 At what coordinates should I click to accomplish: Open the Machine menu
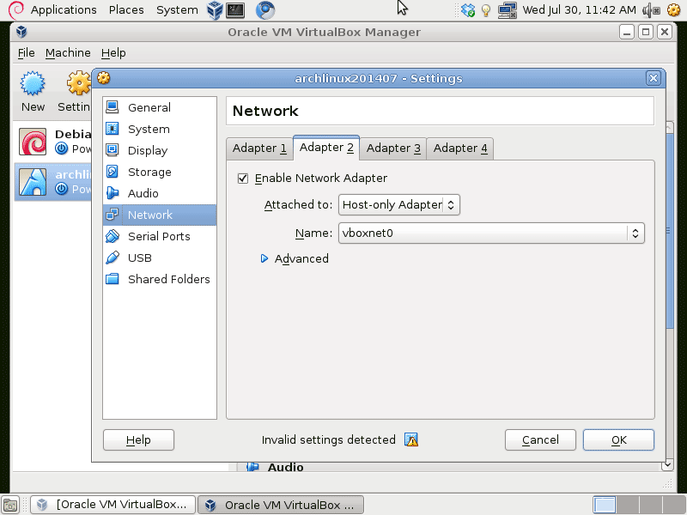coord(68,53)
